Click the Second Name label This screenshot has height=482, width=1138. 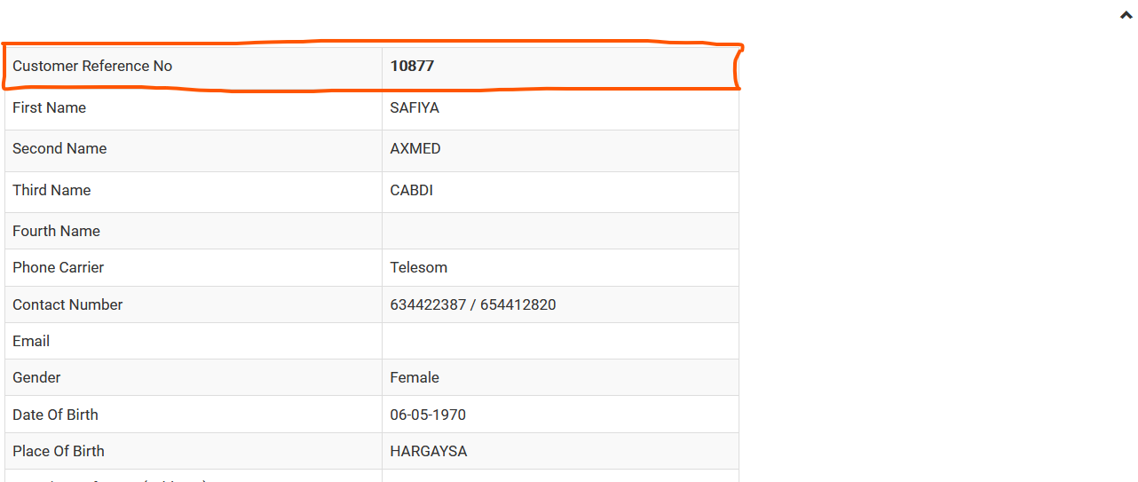coord(59,148)
